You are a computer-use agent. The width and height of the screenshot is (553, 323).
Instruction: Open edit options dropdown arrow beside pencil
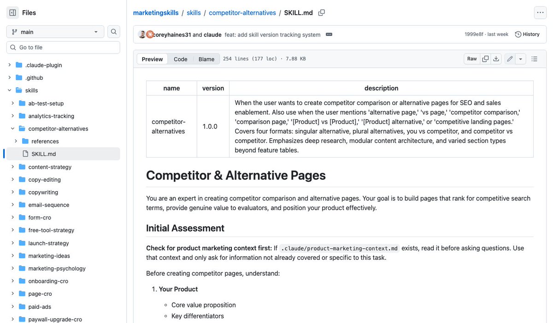click(x=521, y=59)
